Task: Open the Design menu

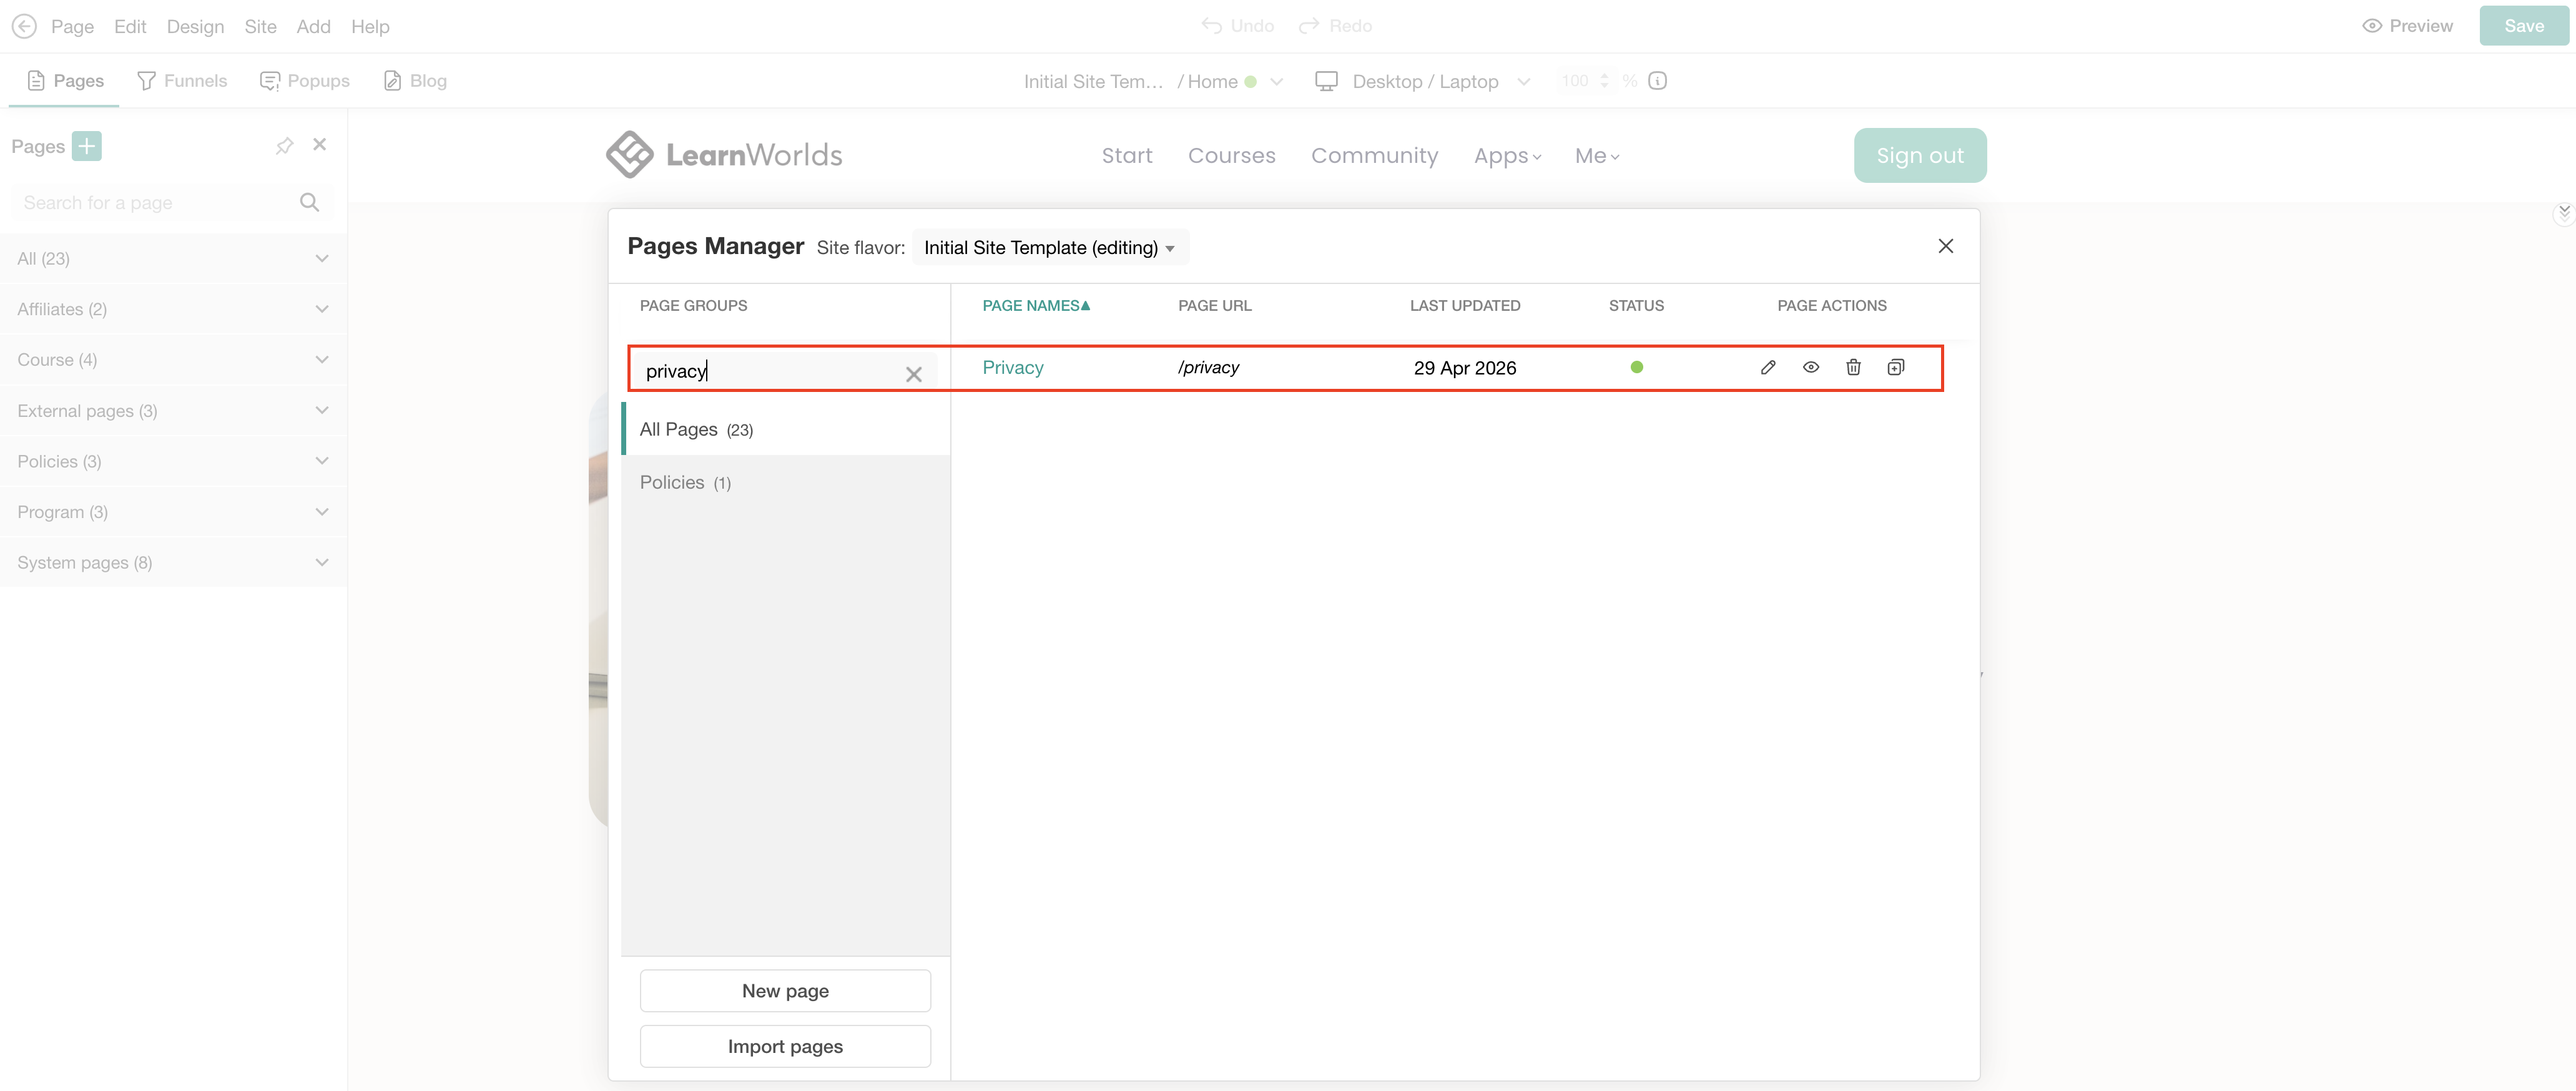Action: tap(195, 26)
